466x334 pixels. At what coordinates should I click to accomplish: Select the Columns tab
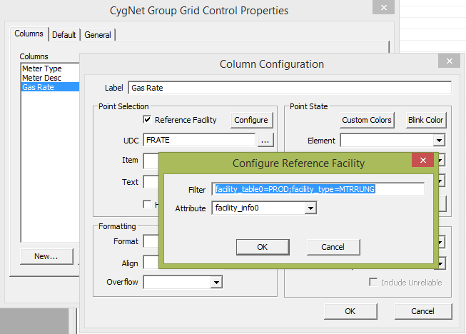(30, 34)
